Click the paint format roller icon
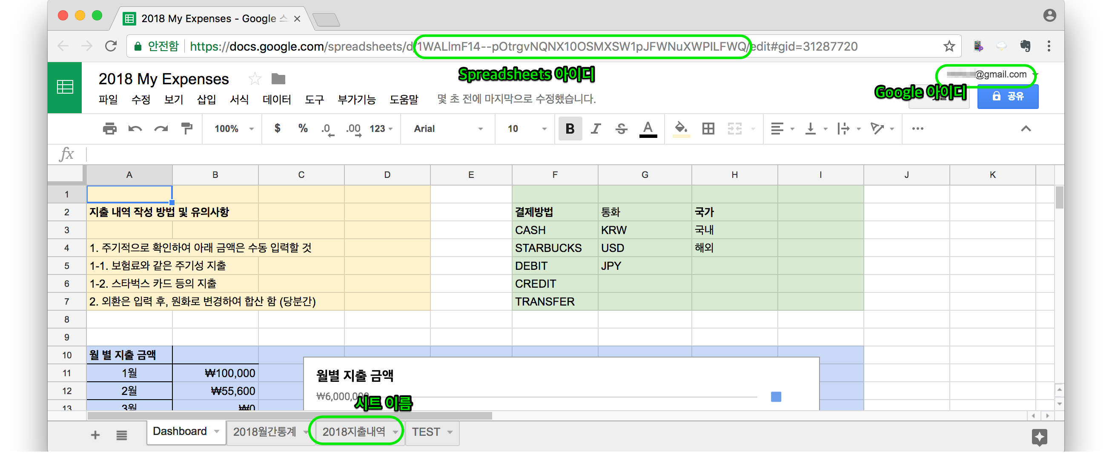 [x=186, y=129]
